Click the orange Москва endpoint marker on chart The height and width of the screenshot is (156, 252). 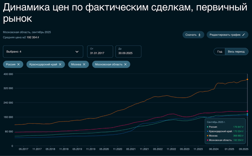click(x=247, y=79)
